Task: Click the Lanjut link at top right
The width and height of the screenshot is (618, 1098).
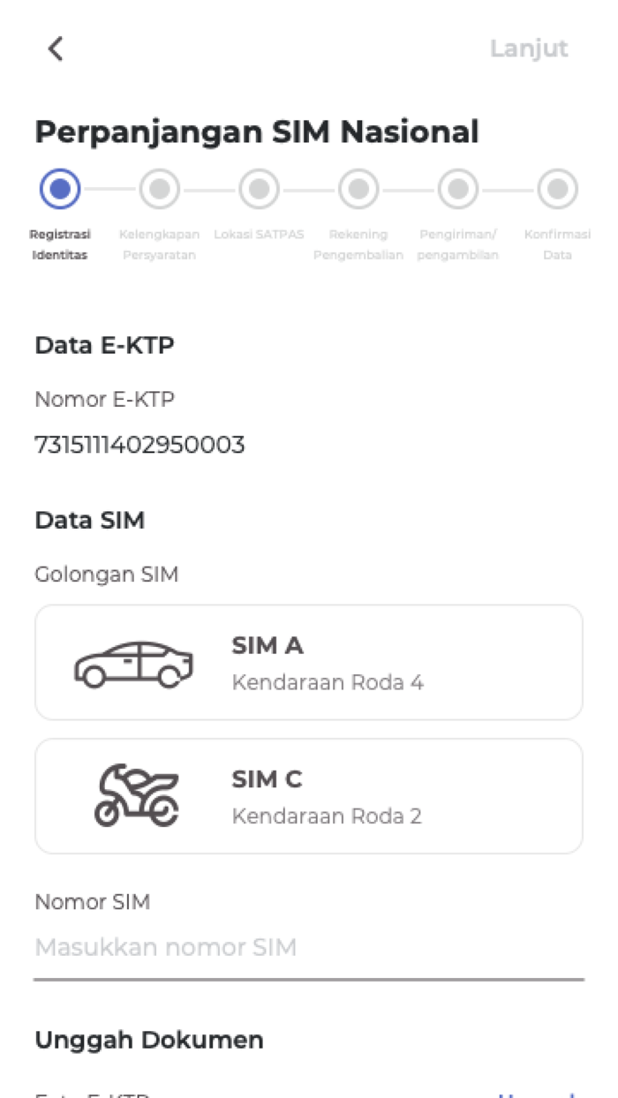Action: pyautogui.click(x=529, y=49)
